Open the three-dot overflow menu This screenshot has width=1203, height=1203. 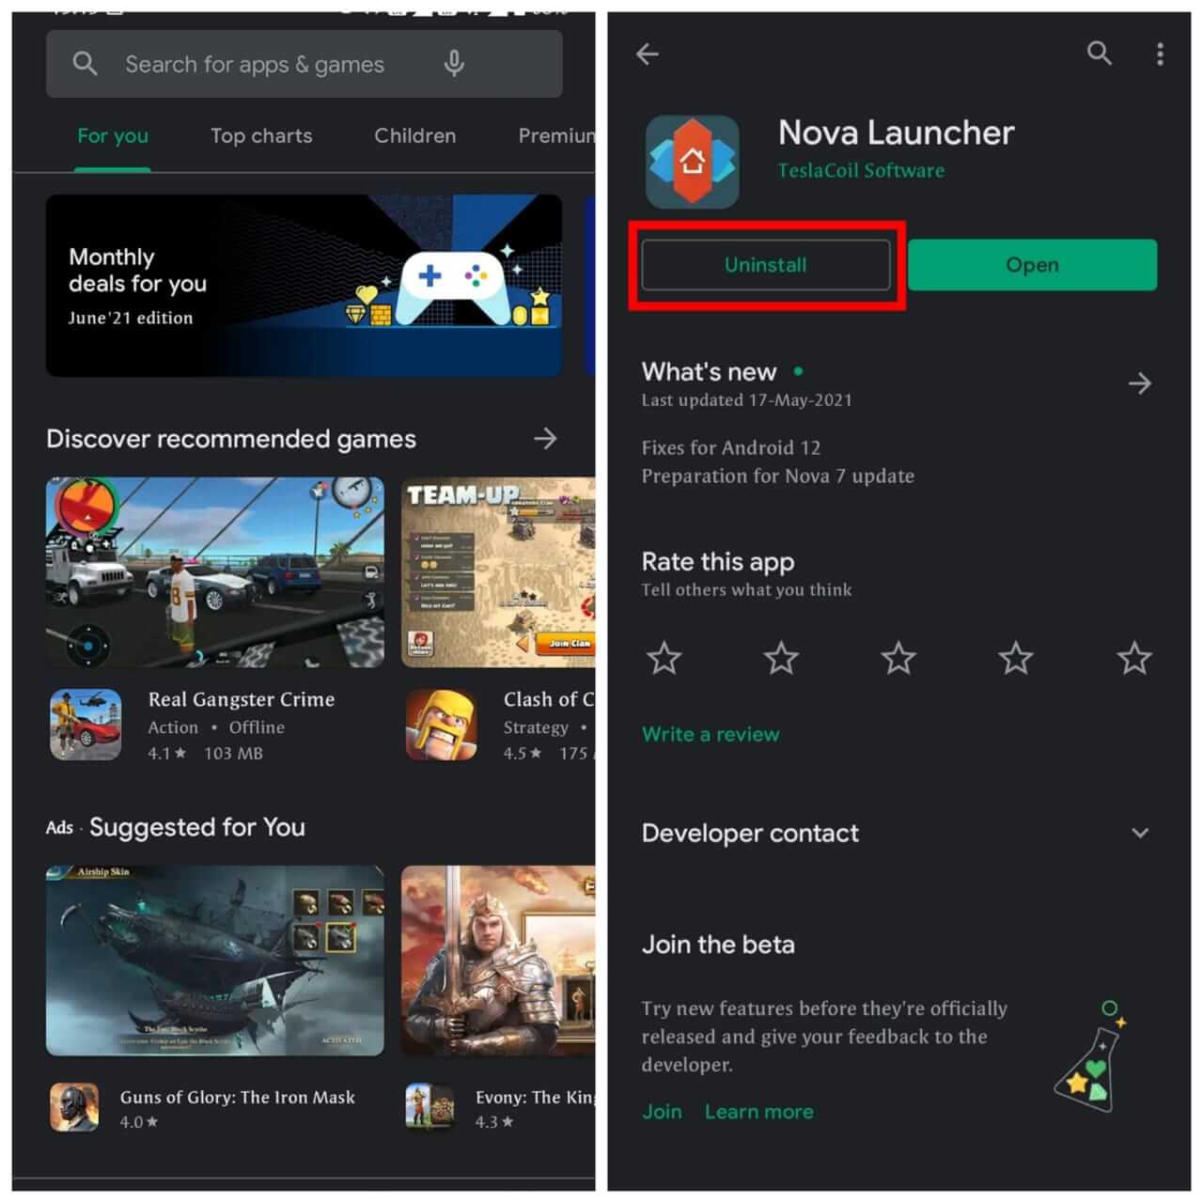[1160, 54]
